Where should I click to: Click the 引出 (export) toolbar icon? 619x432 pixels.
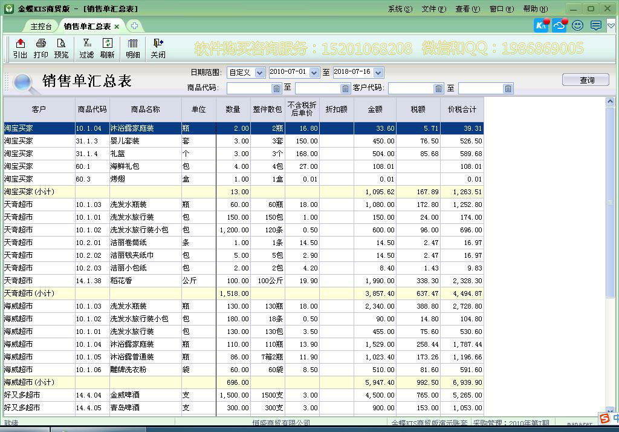(20, 48)
